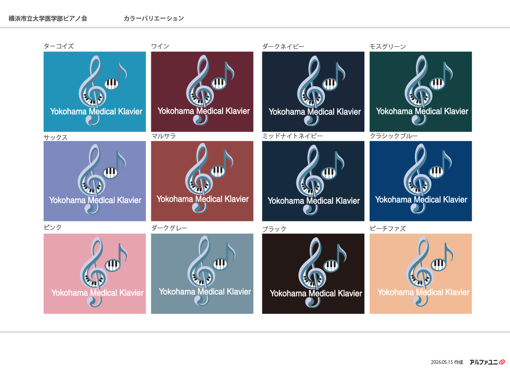This screenshot has height=383, width=510.
Task: Click the ワイン label
Action: point(160,46)
